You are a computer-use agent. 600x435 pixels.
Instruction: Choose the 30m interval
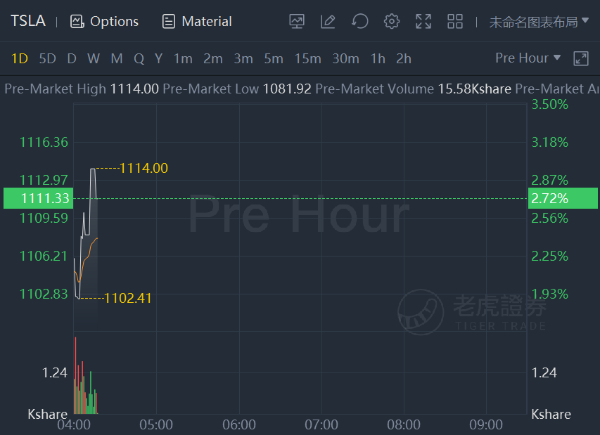[345, 59]
